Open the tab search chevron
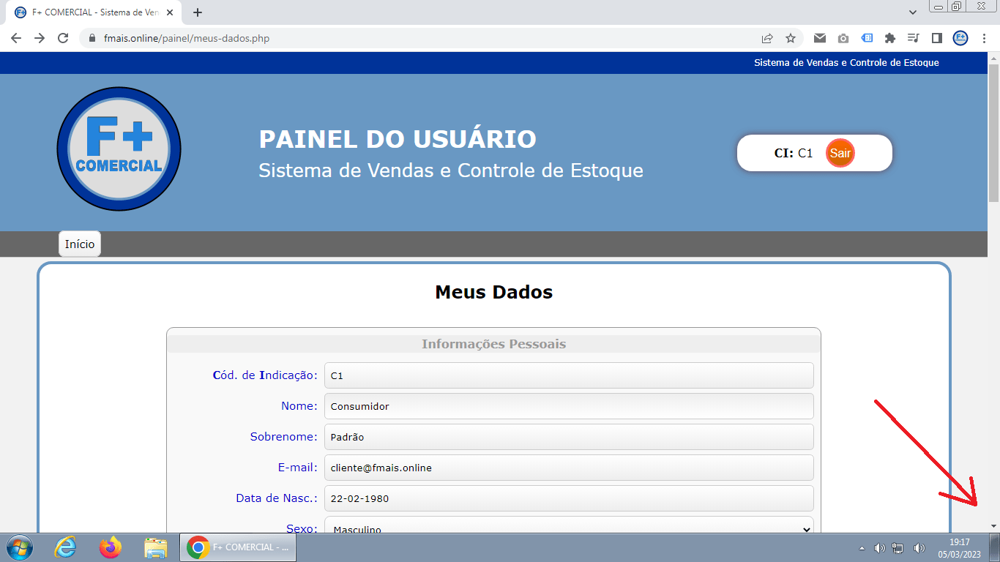This screenshot has height=562, width=1000. coord(912,12)
